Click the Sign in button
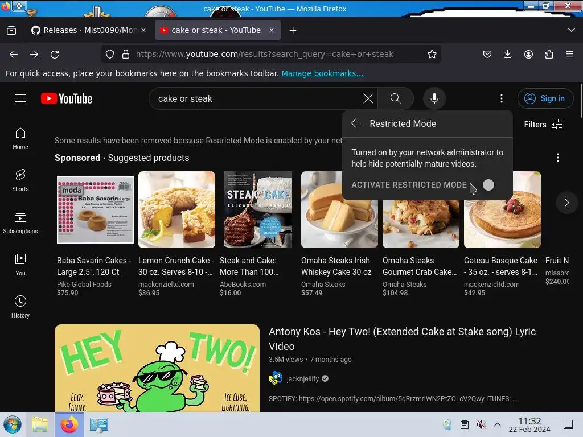 (x=545, y=98)
